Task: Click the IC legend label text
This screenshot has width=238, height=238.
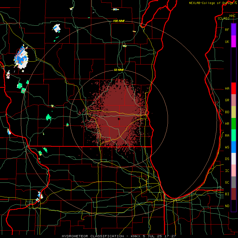Action: (x=227, y=171)
